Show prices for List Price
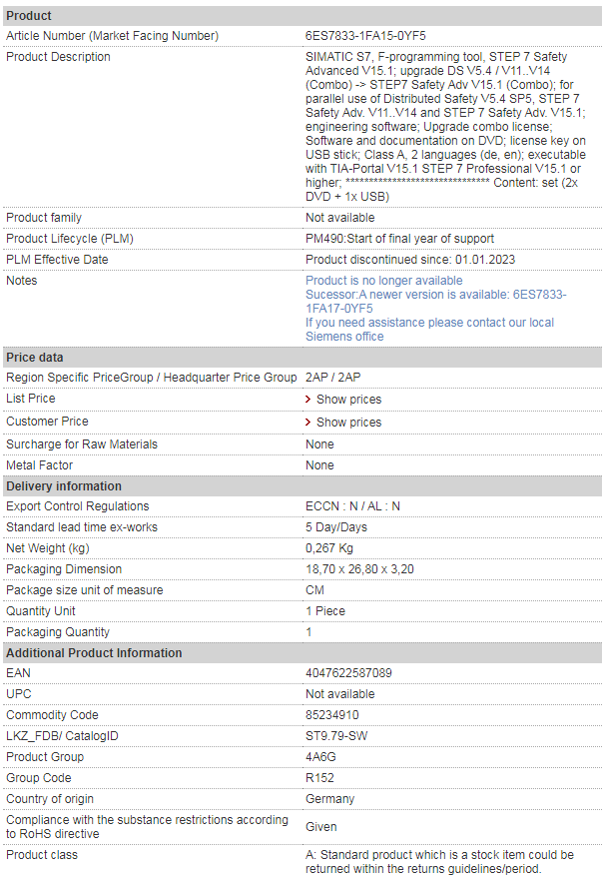The width and height of the screenshot is (606, 879). 349,400
